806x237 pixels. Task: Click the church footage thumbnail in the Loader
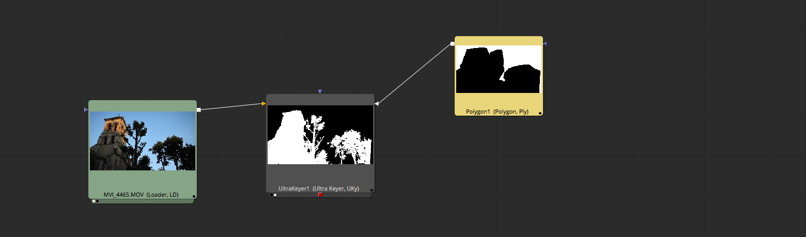(143, 140)
